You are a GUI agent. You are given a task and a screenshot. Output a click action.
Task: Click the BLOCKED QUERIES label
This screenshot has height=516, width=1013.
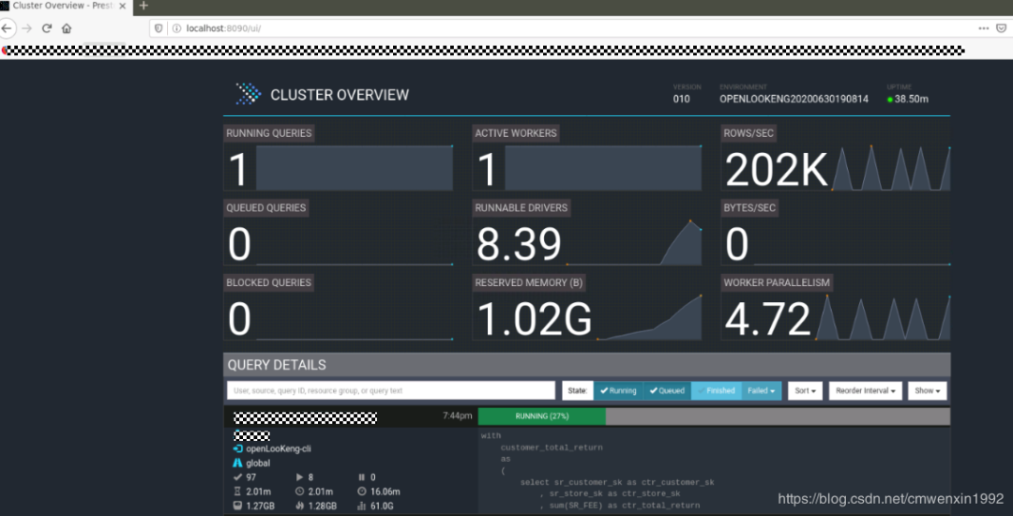(x=269, y=282)
